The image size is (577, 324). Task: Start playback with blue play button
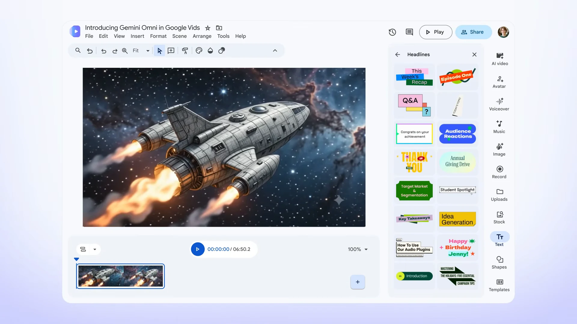198,249
